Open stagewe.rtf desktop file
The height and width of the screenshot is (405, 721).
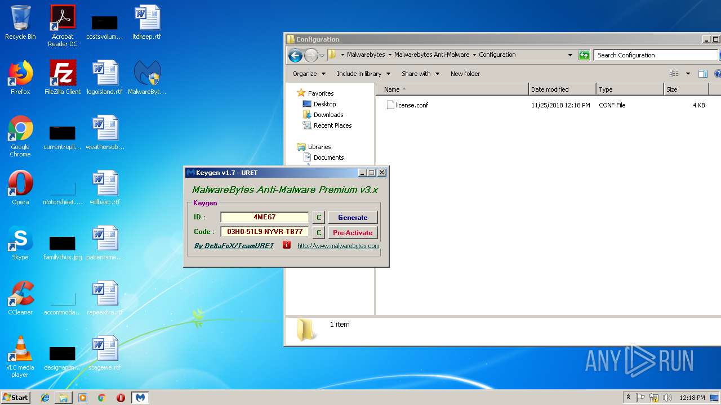[105, 353]
